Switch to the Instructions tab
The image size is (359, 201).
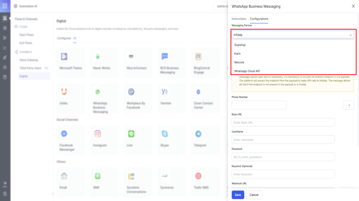[239, 19]
